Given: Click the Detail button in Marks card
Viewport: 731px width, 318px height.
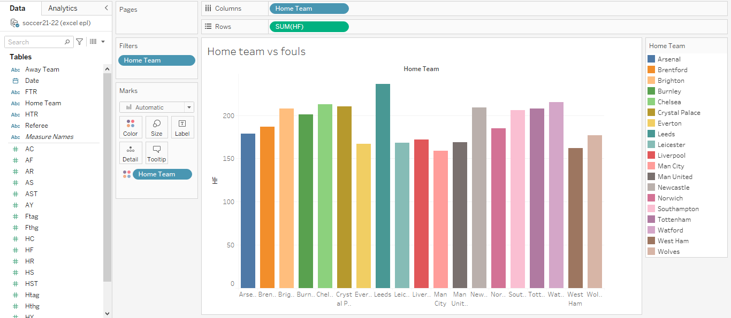Looking at the screenshot, I should coord(131,153).
